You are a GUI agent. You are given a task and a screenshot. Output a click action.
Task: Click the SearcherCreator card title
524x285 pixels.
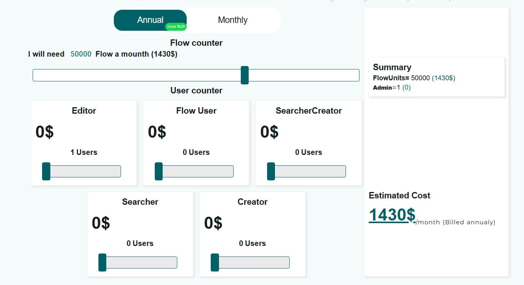coord(308,111)
